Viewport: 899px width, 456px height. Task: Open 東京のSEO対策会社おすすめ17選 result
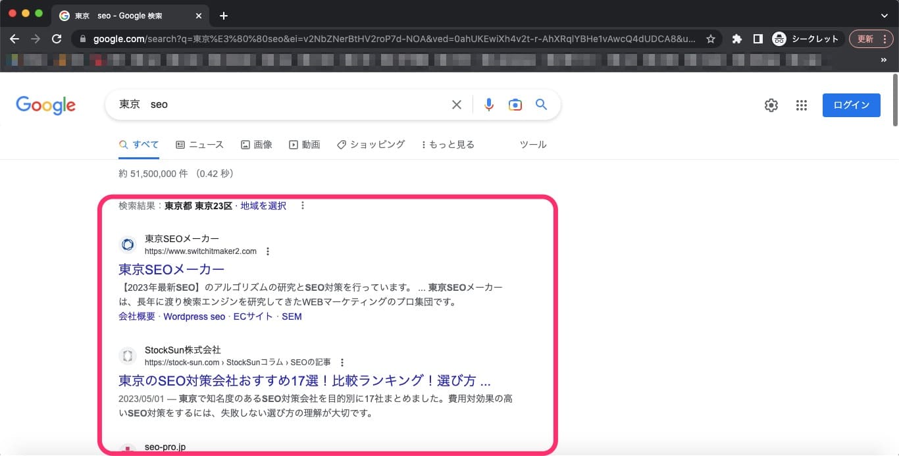pyautogui.click(x=305, y=381)
